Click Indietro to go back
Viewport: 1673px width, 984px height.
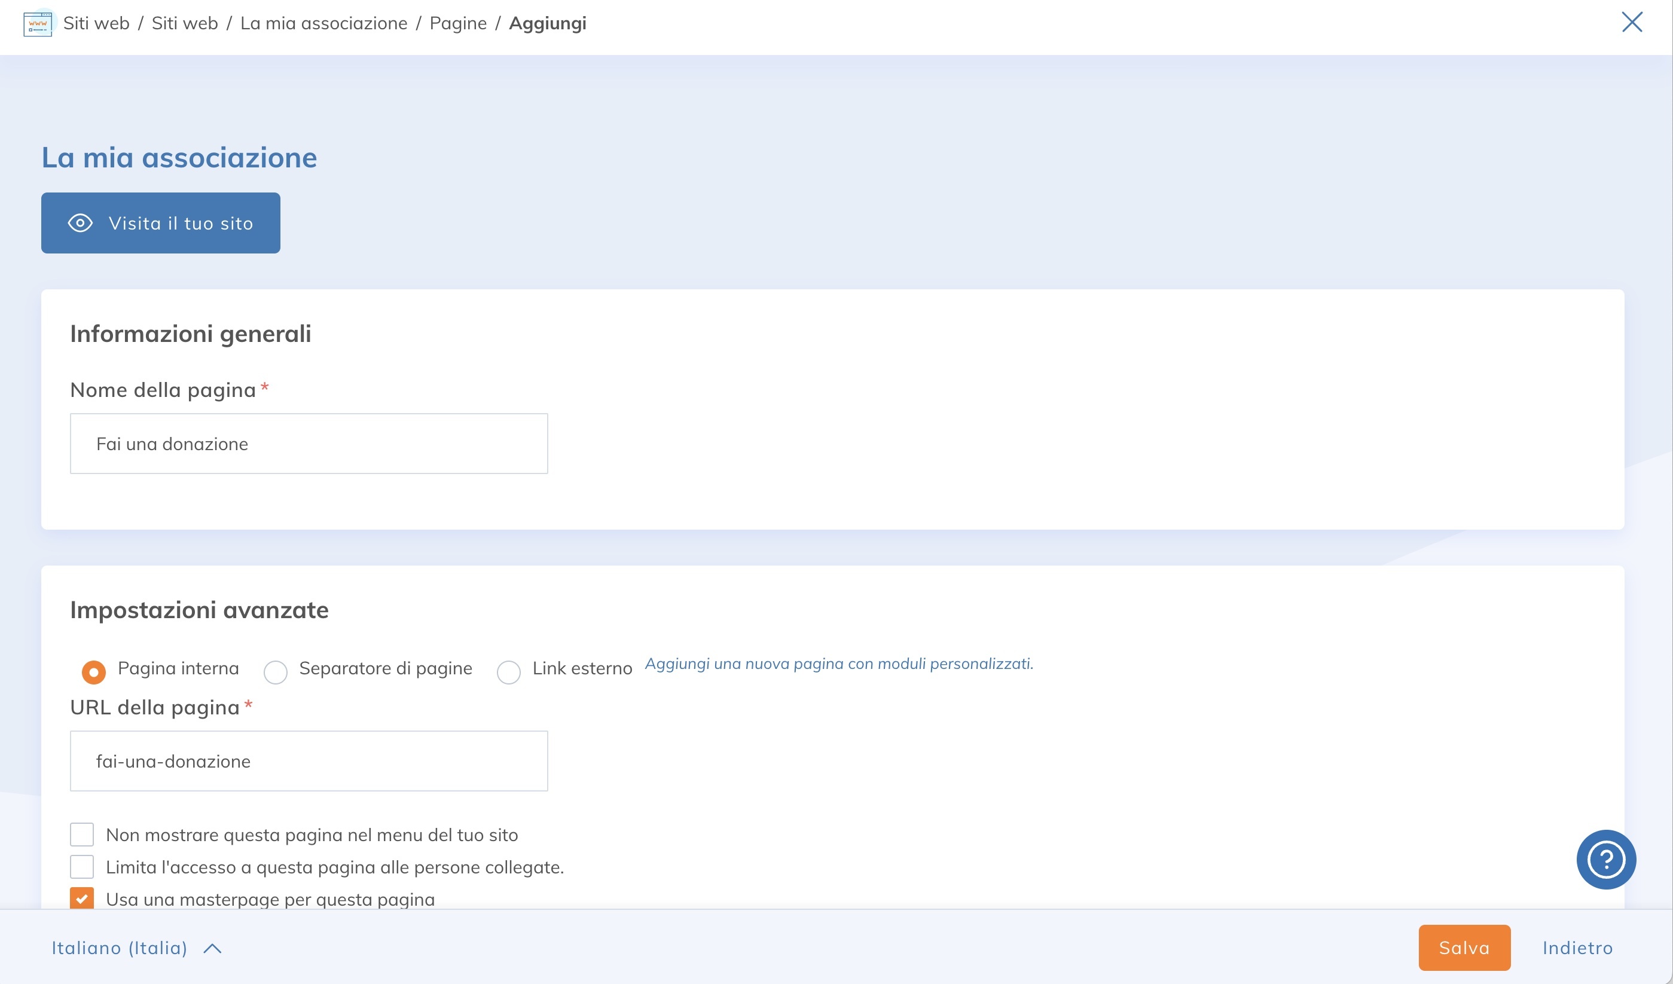click(1578, 948)
